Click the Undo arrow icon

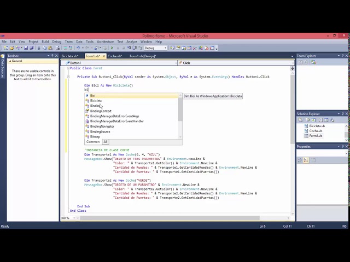[x=78, y=48]
